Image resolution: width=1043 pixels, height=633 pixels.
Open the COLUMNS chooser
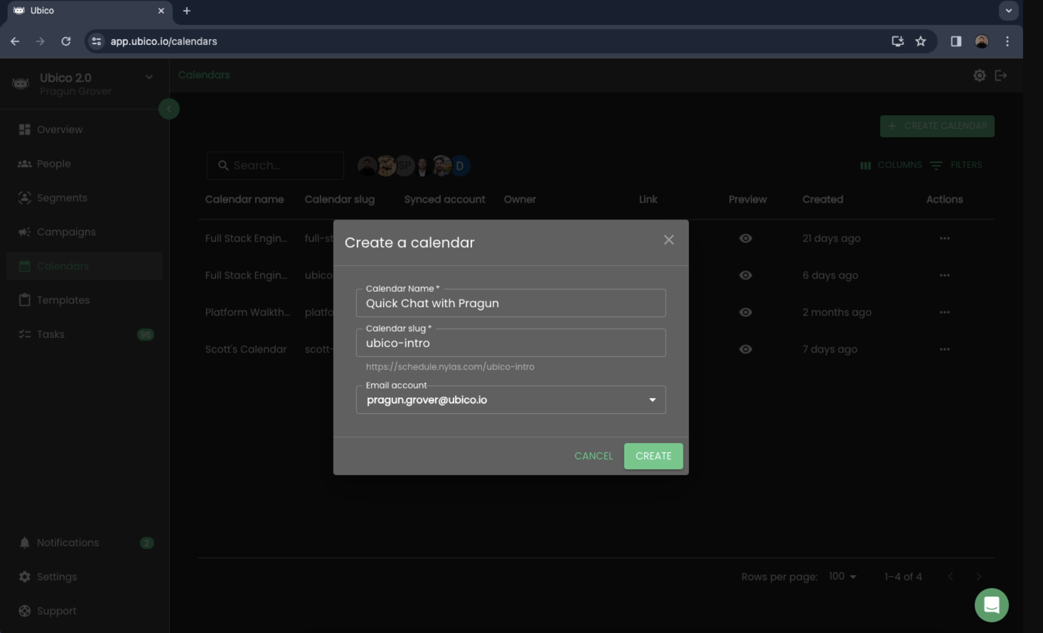[x=891, y=165]
